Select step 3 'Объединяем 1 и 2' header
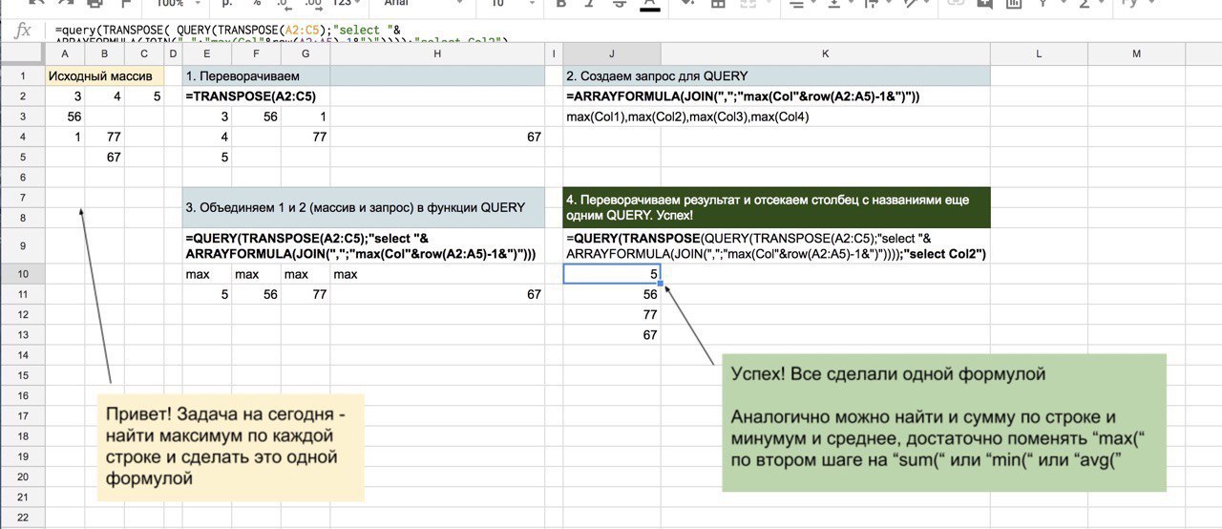The height and width of the screenshot is (529, 1222). pos(364,208)
